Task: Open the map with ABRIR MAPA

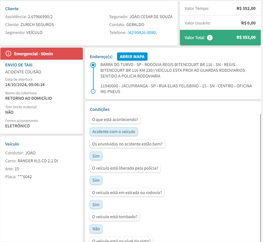Action: click(132, 57)
